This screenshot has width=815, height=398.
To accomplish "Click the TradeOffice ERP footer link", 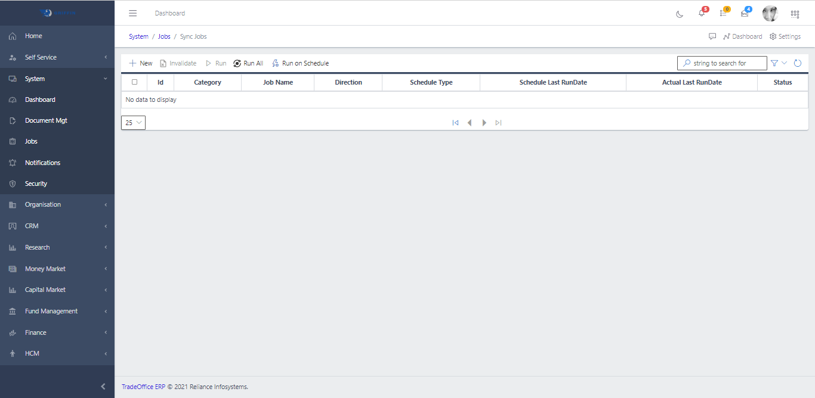I will coord(143,387).
